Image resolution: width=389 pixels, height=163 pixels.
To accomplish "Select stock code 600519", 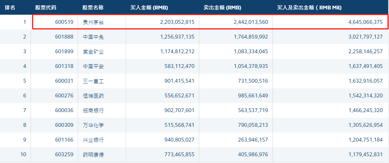I will point(64,22).
